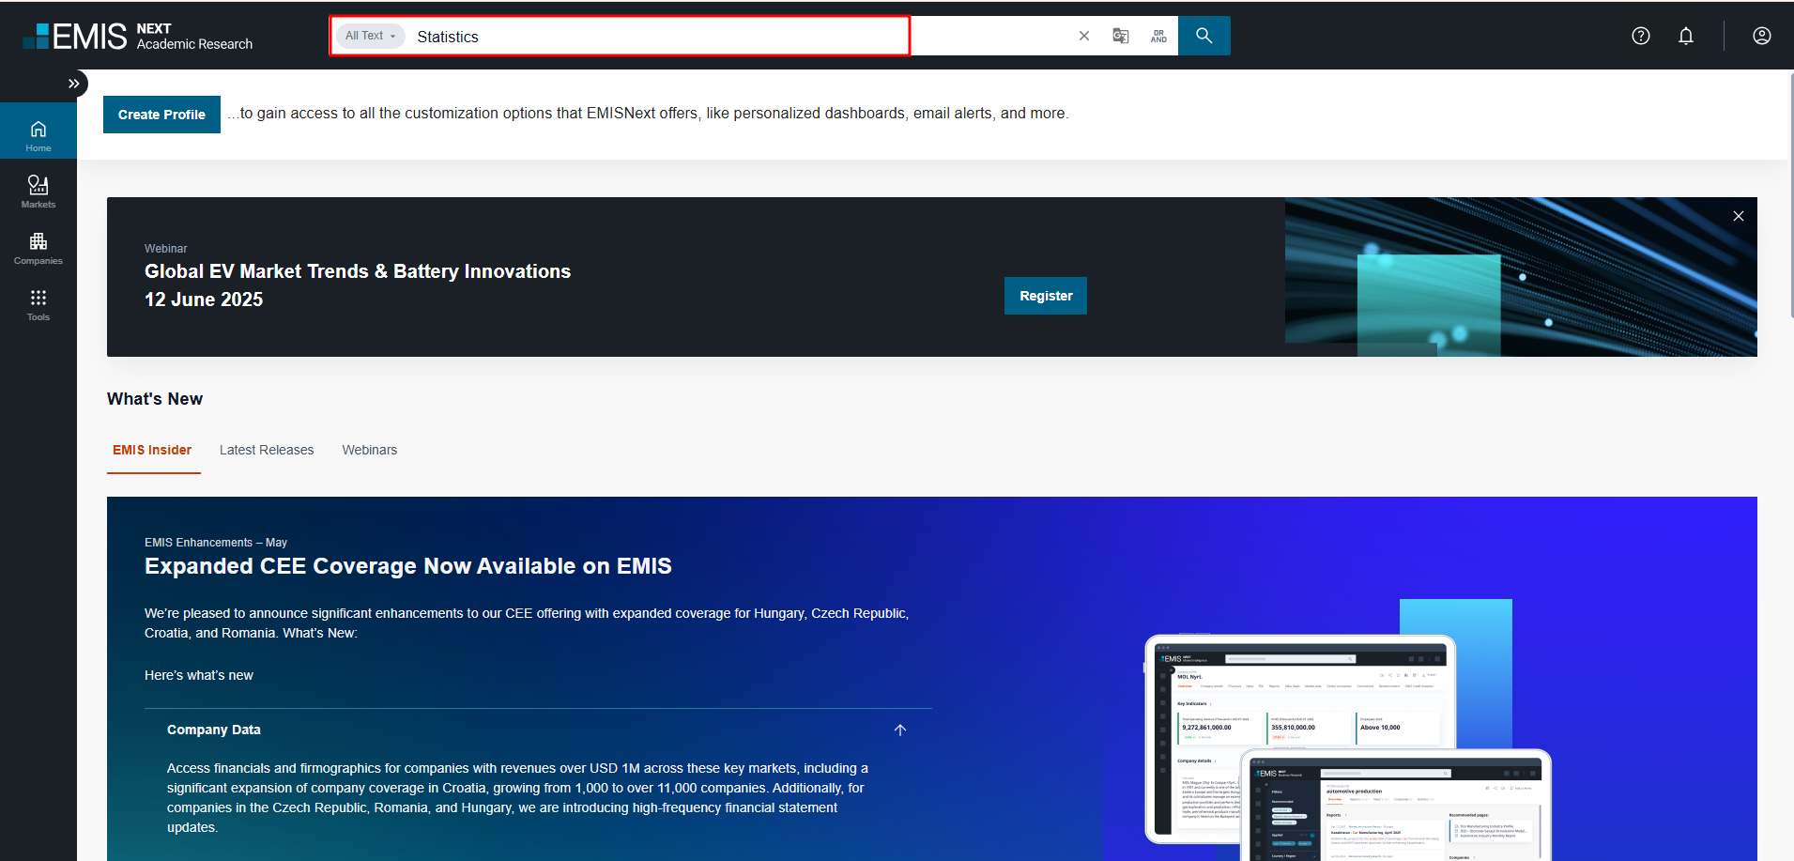The height and width of the screenshot is (861, 1794).
Task: Open Markets in the sidebar
Action: pyautogui.click(x=38, y=191)
